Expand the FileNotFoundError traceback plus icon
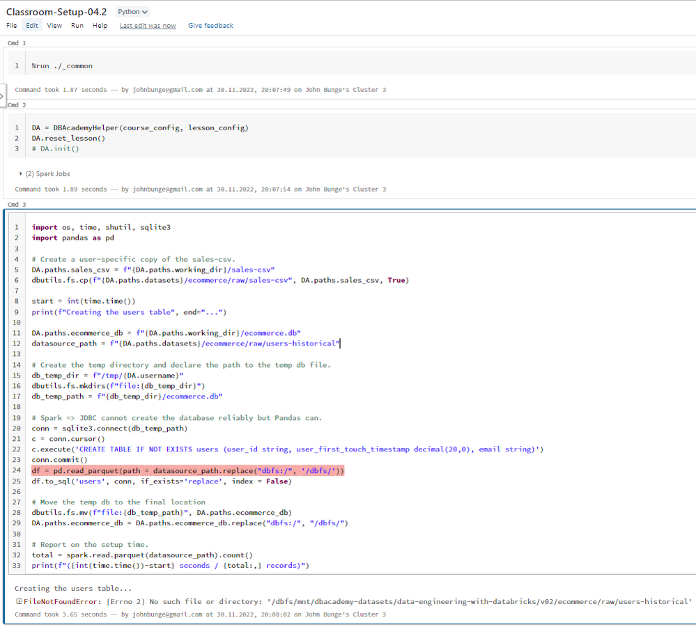 point(19,601)
